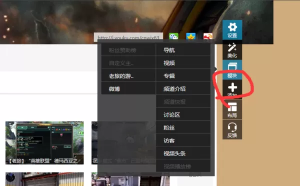The width and height of the screenshot is (300, 186).
Task: Choose the 视频头条 module entry
Action: [x=183, y=153]
